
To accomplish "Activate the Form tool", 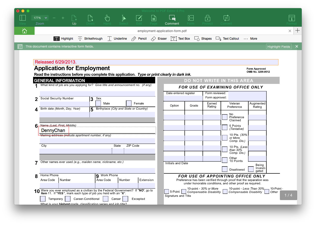I will 190,20.
